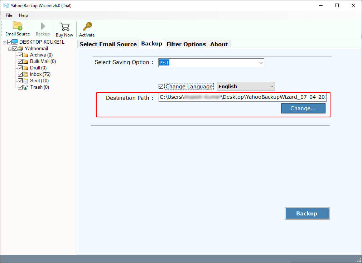Select Inbox (76) tree label
The width and height of the screenshot is (362, 263).
point(40,74)
